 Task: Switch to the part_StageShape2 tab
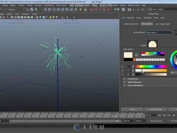[x=163, y=24]
